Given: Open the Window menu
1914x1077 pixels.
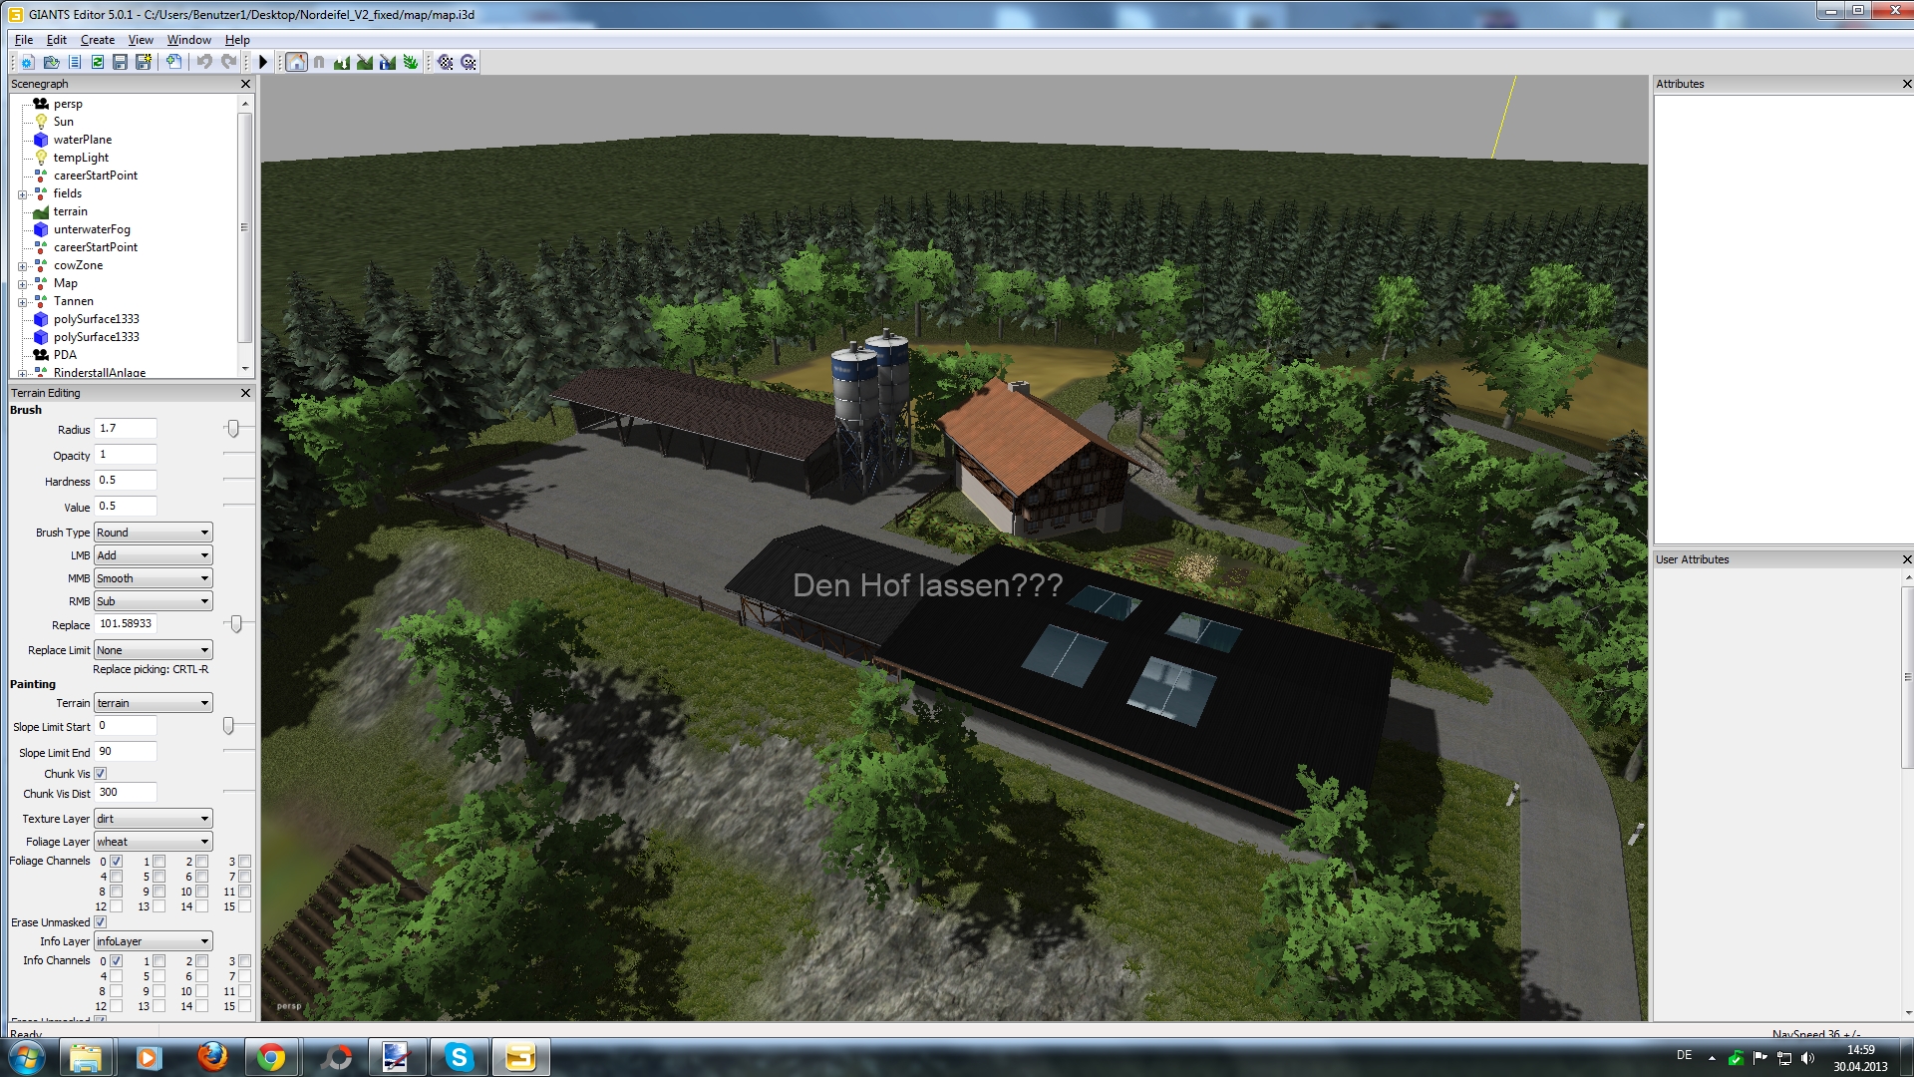Looking at the screenshot, I should 188,40.
